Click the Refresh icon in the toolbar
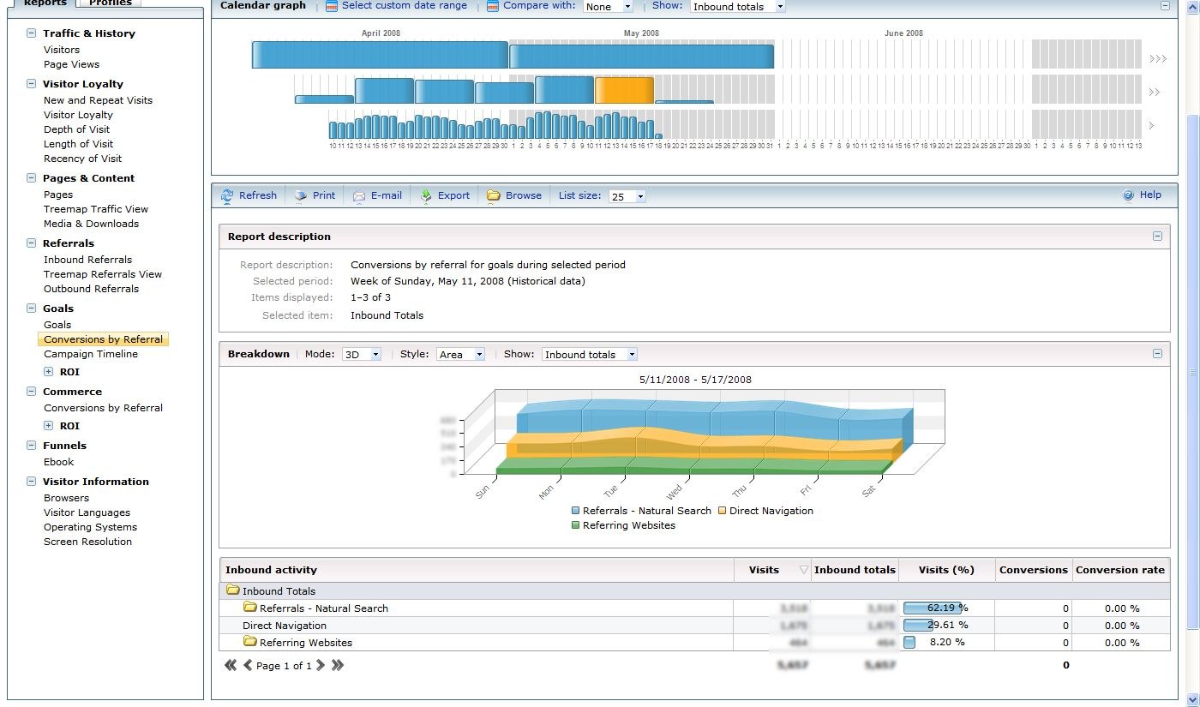Screen dimensions: 1200x707 tap(227, 195)
